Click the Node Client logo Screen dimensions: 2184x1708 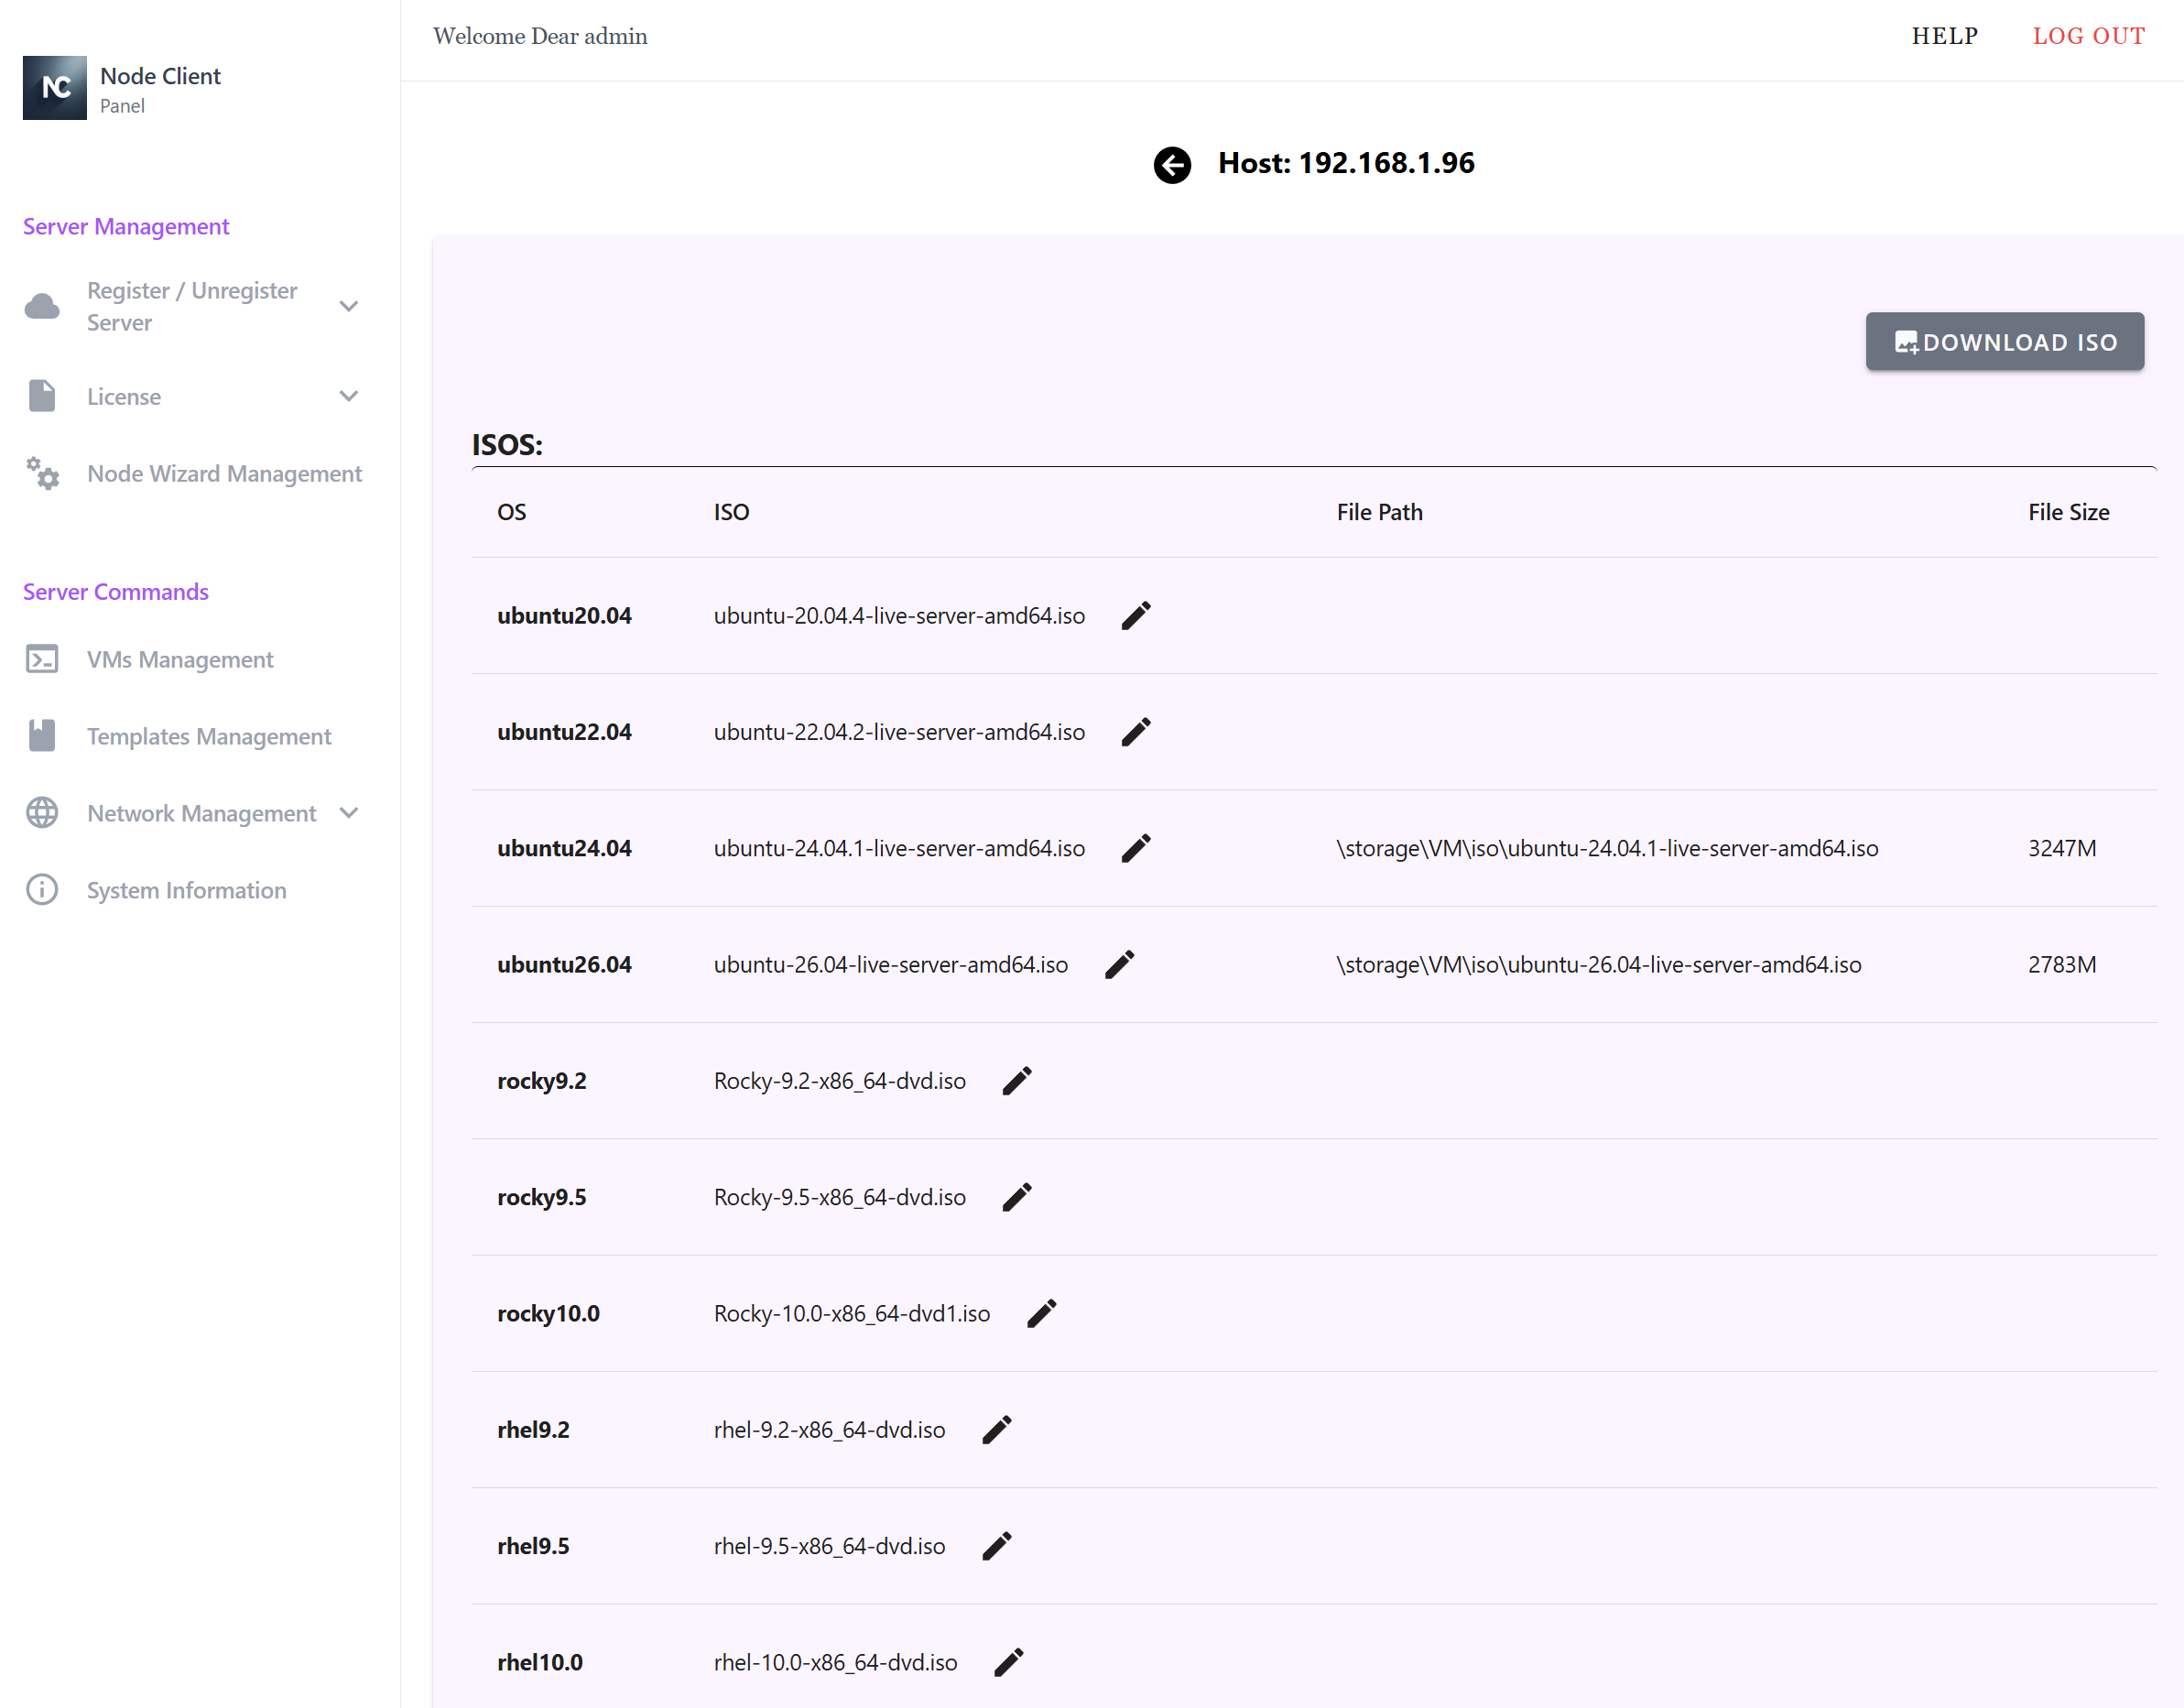point(55,88)
